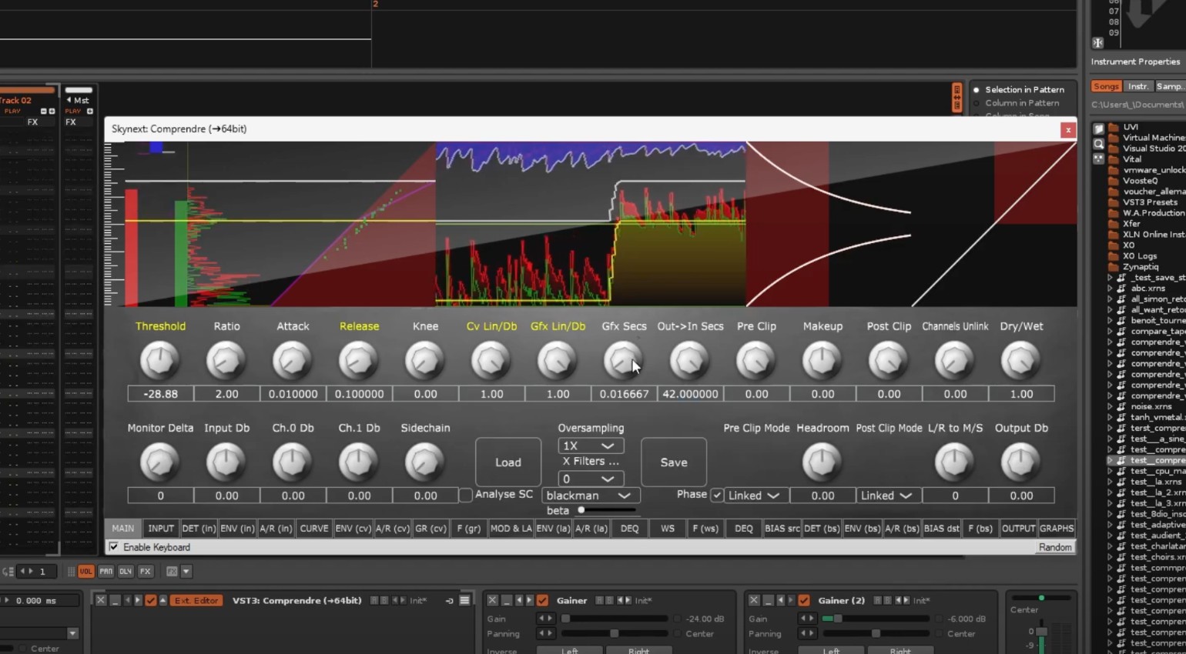The height and width of the screenshot is (654, 1186).
Task: Open the Ext. Editor for Comprendre
Action: 196,600
